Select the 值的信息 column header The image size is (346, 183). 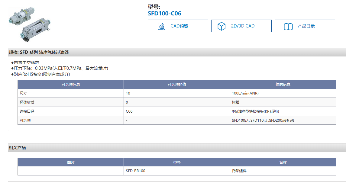pyautogui.click(x=283, y=85)
